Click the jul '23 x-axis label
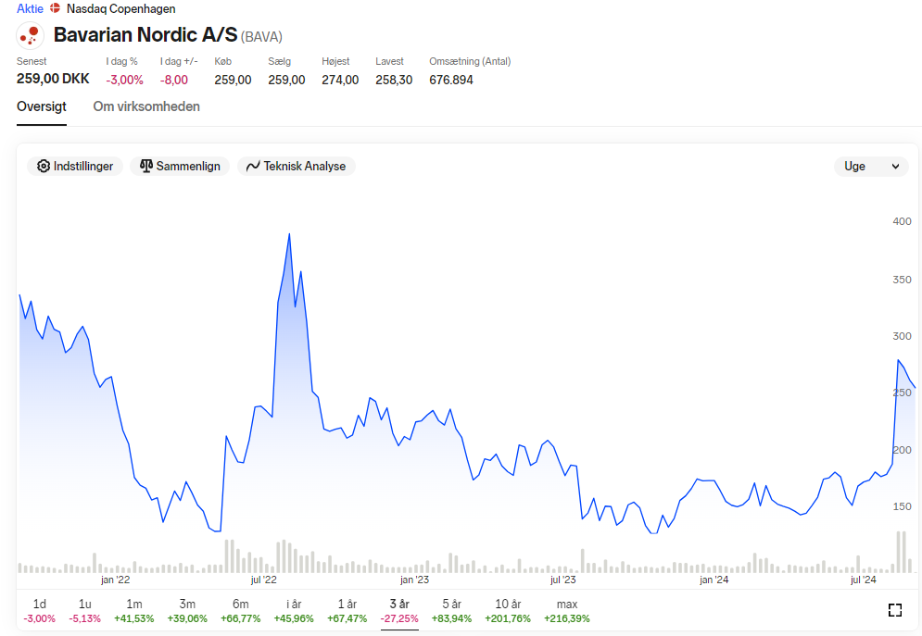Image resolution: width=922 pixels, height=636 pixels. (562, 580)
